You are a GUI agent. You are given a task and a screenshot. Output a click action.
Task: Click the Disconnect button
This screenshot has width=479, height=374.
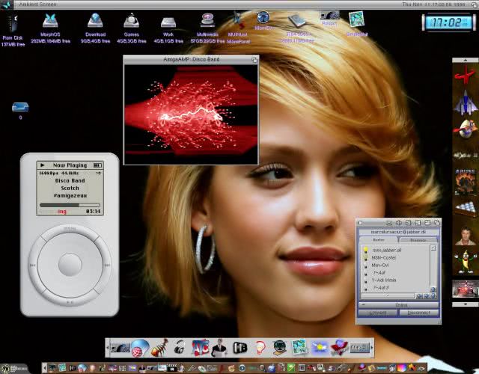pos(418,313)
